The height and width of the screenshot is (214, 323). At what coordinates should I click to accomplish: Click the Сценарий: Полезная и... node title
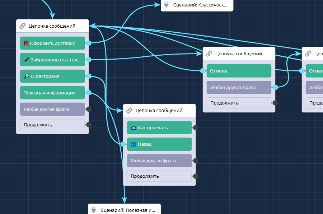(x=128, y=210)
